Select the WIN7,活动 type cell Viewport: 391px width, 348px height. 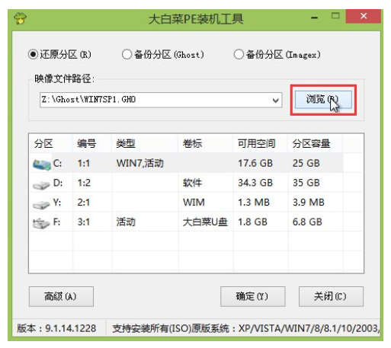pyautogui.click(x=140, y=163)
